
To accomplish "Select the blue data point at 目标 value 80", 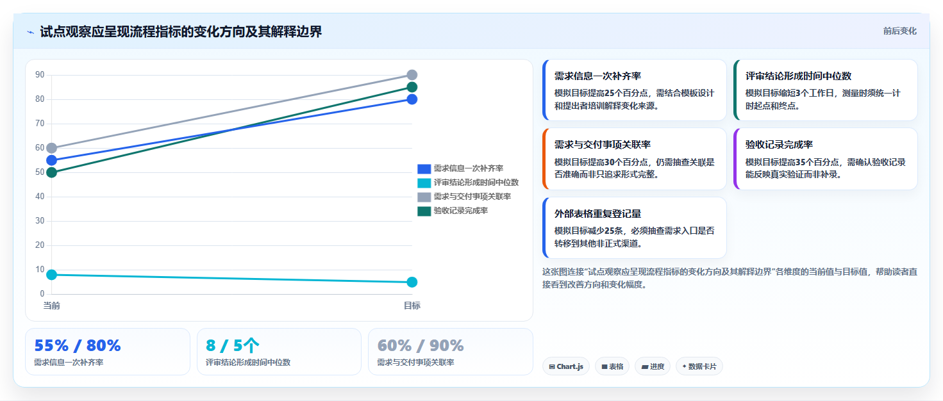I will 412,99.
